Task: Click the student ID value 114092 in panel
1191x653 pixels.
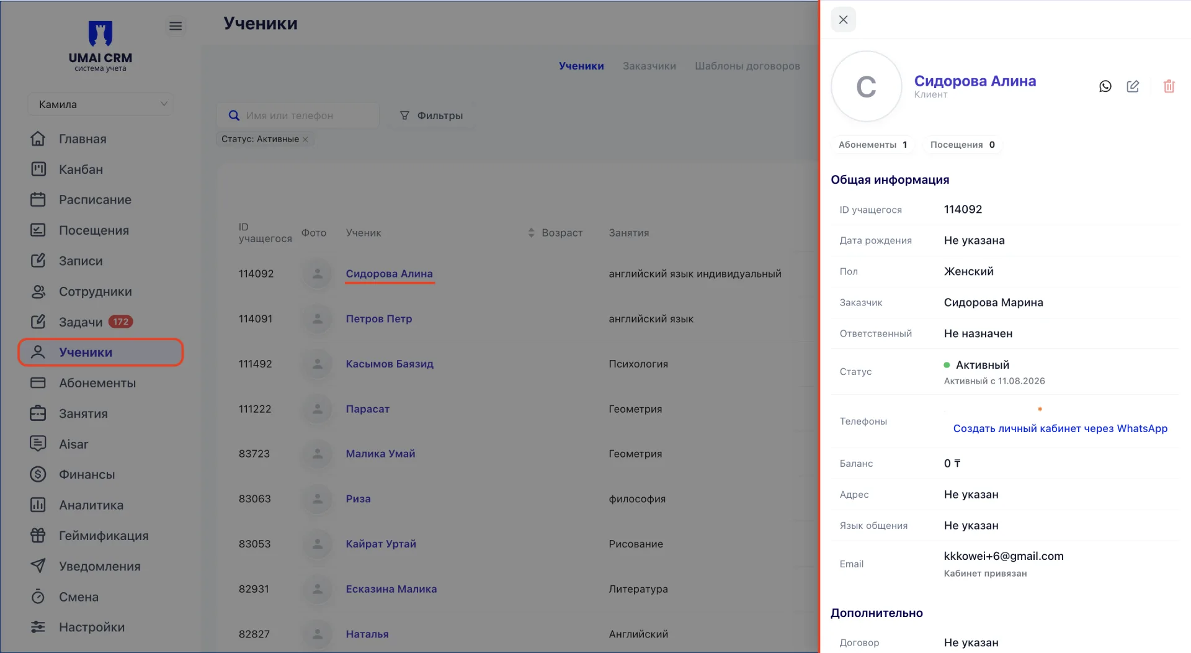Action: 963,209
